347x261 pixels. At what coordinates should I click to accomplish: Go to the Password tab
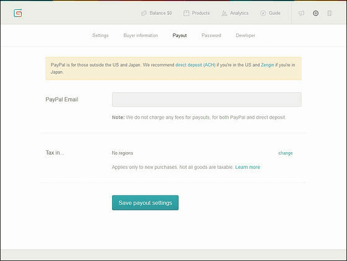(211, 35)
